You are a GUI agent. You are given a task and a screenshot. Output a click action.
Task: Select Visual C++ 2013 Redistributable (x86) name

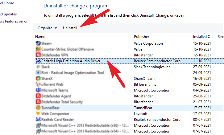point(85,125)
